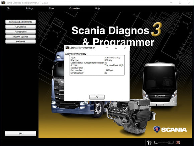Click the VCI interface status icon
The width and height of the screenshot is (194, 146).
163,143
